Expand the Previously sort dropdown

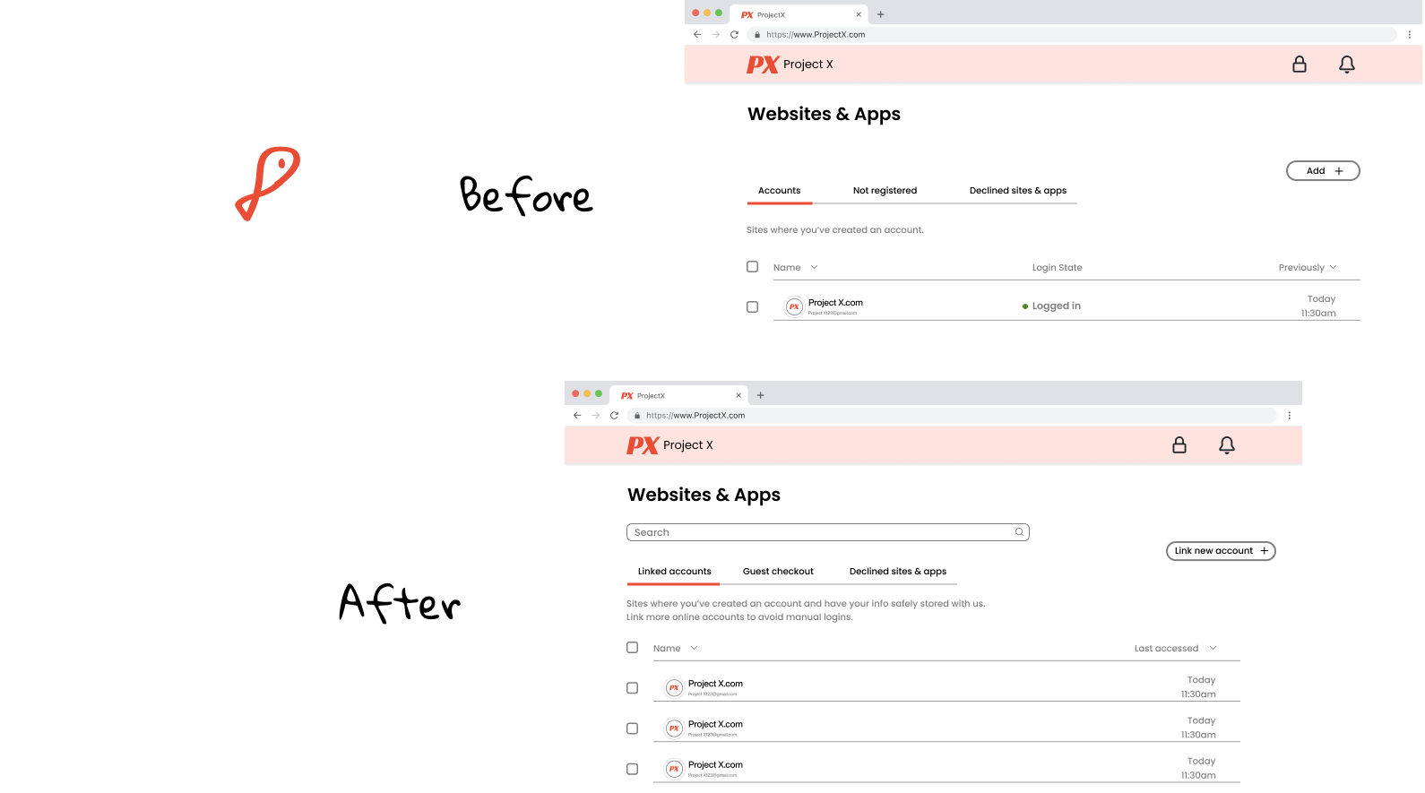[x=1308, y=268]
